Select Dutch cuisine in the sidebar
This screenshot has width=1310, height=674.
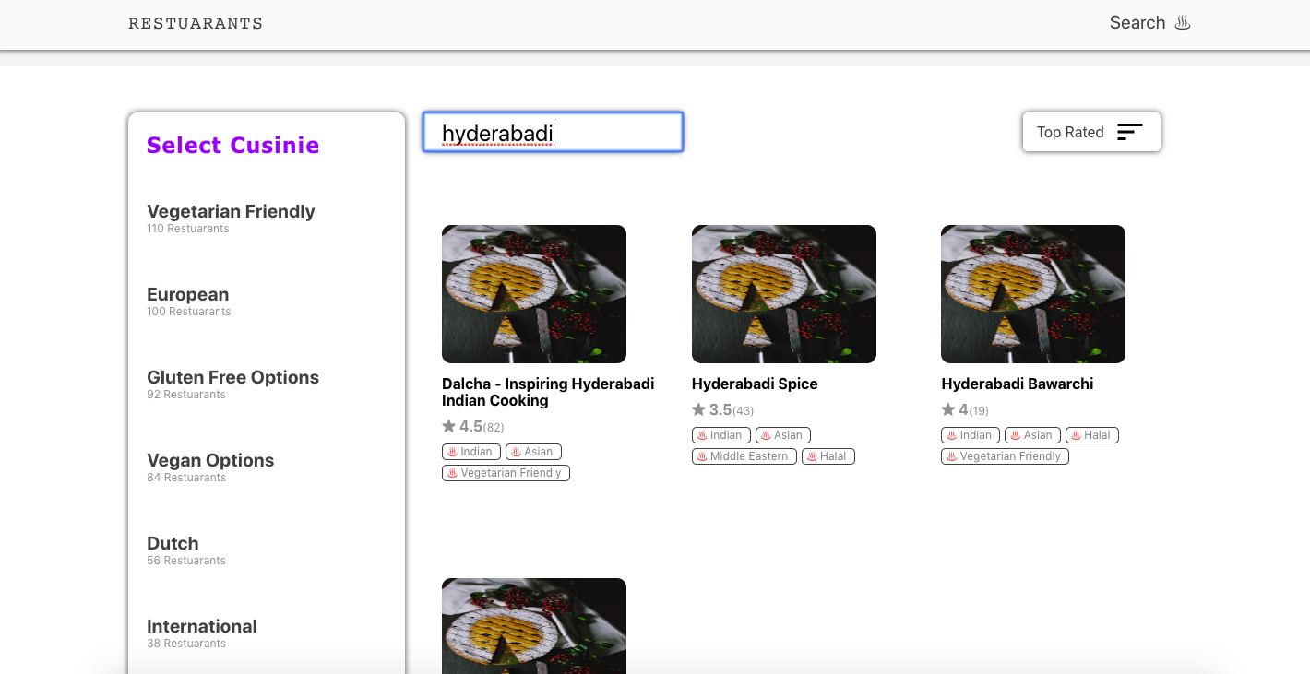pos(173,543)
